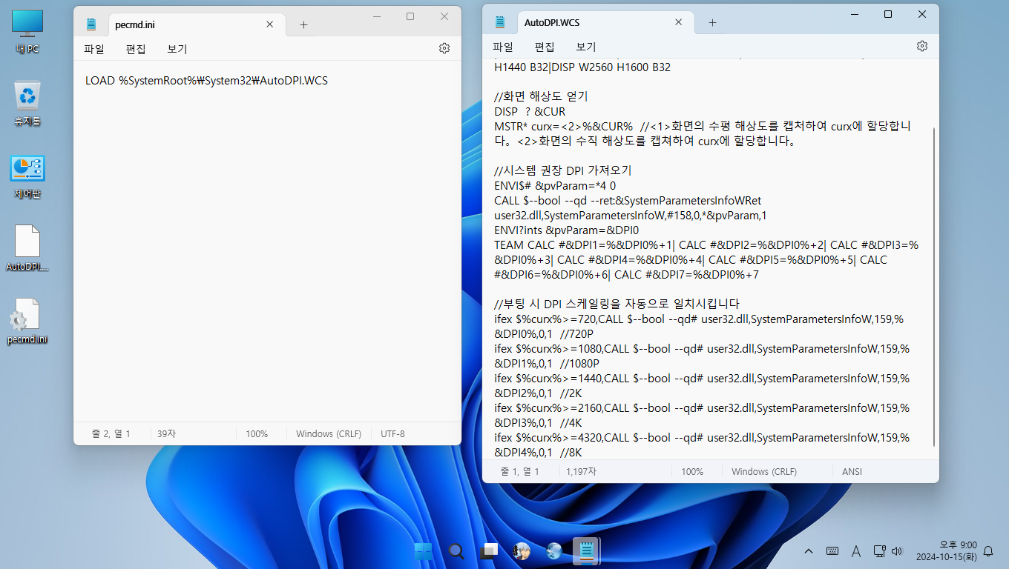Close the pecmd.ini tab
The image size is (1009, 569).
(x=270, y=24)
